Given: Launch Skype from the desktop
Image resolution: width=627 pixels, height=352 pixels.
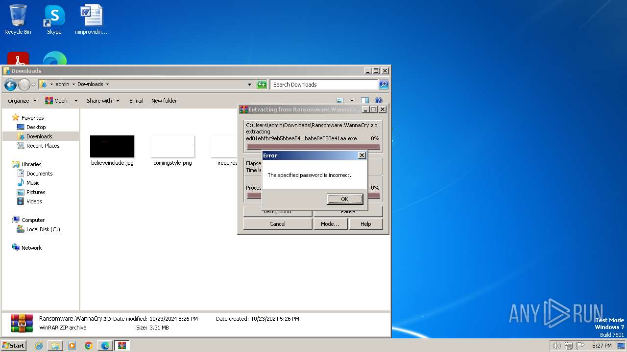Looking at the screenshot, I should coord(54,20).
